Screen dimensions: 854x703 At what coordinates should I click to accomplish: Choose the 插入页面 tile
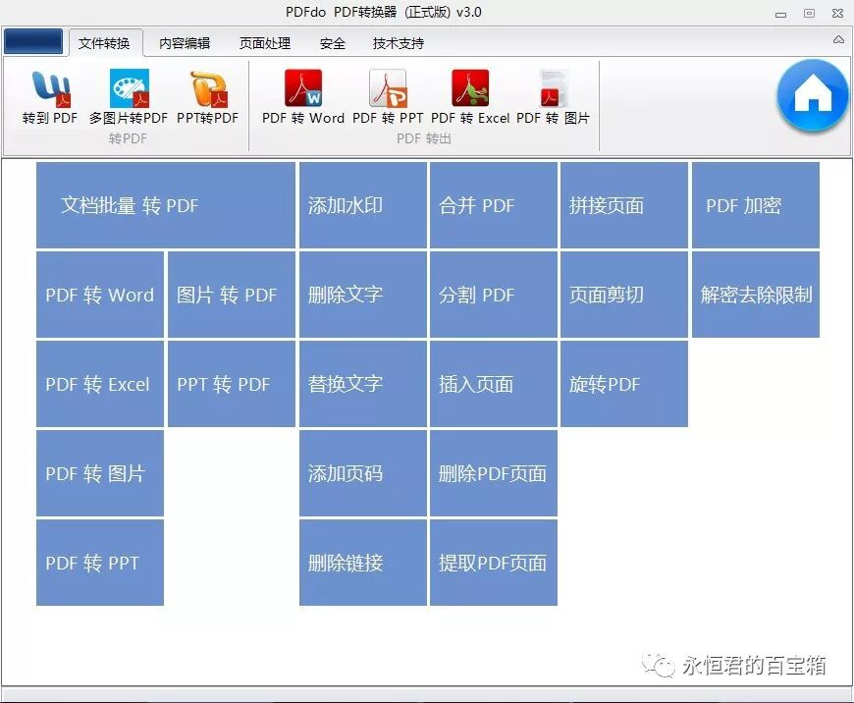pyautogui.click(x=494, y=384)
